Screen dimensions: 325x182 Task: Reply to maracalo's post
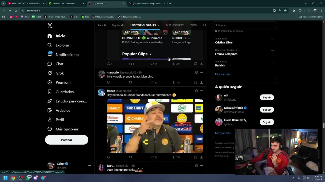[108, 82]
